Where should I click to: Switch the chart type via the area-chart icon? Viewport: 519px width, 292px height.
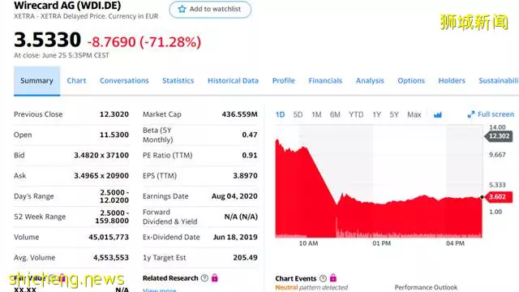(438, 115)
